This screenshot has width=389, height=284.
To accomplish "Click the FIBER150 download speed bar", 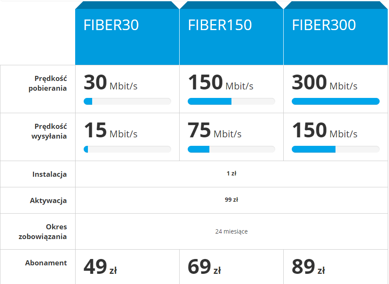I will pyautogui.click(x=231, y=101).
